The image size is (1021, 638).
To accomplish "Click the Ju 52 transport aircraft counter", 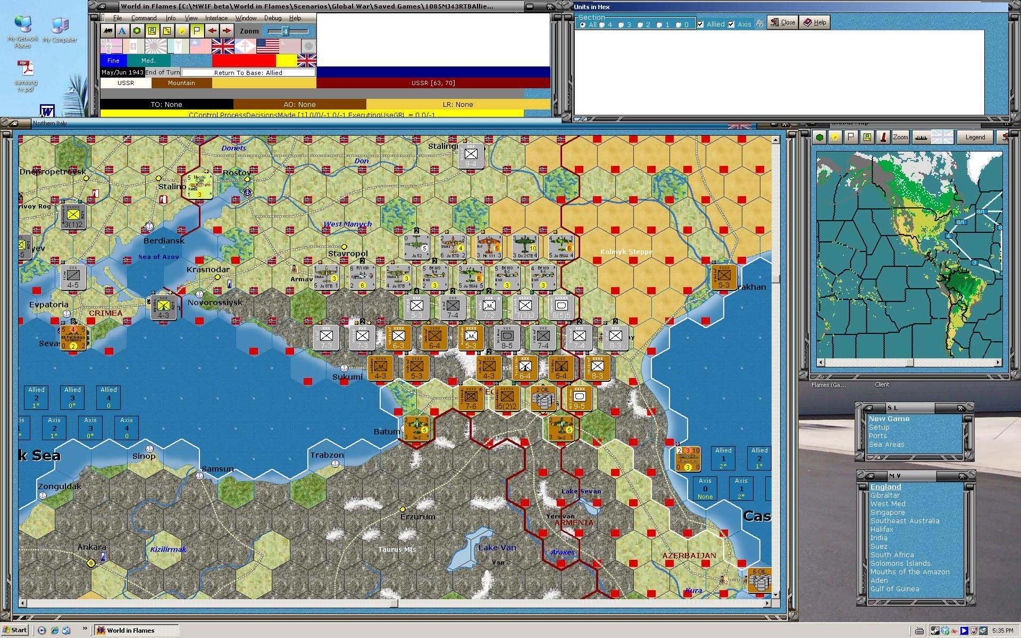I will coord(416,247).
